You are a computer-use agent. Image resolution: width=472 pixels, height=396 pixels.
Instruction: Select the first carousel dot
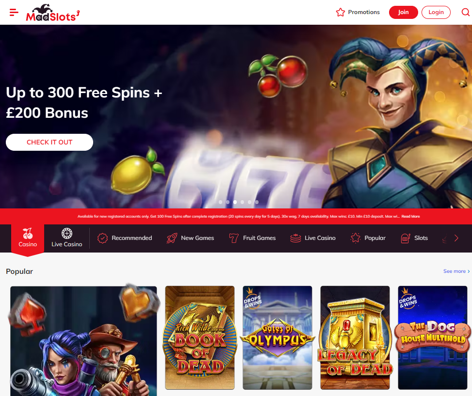(x=220, y=202)
